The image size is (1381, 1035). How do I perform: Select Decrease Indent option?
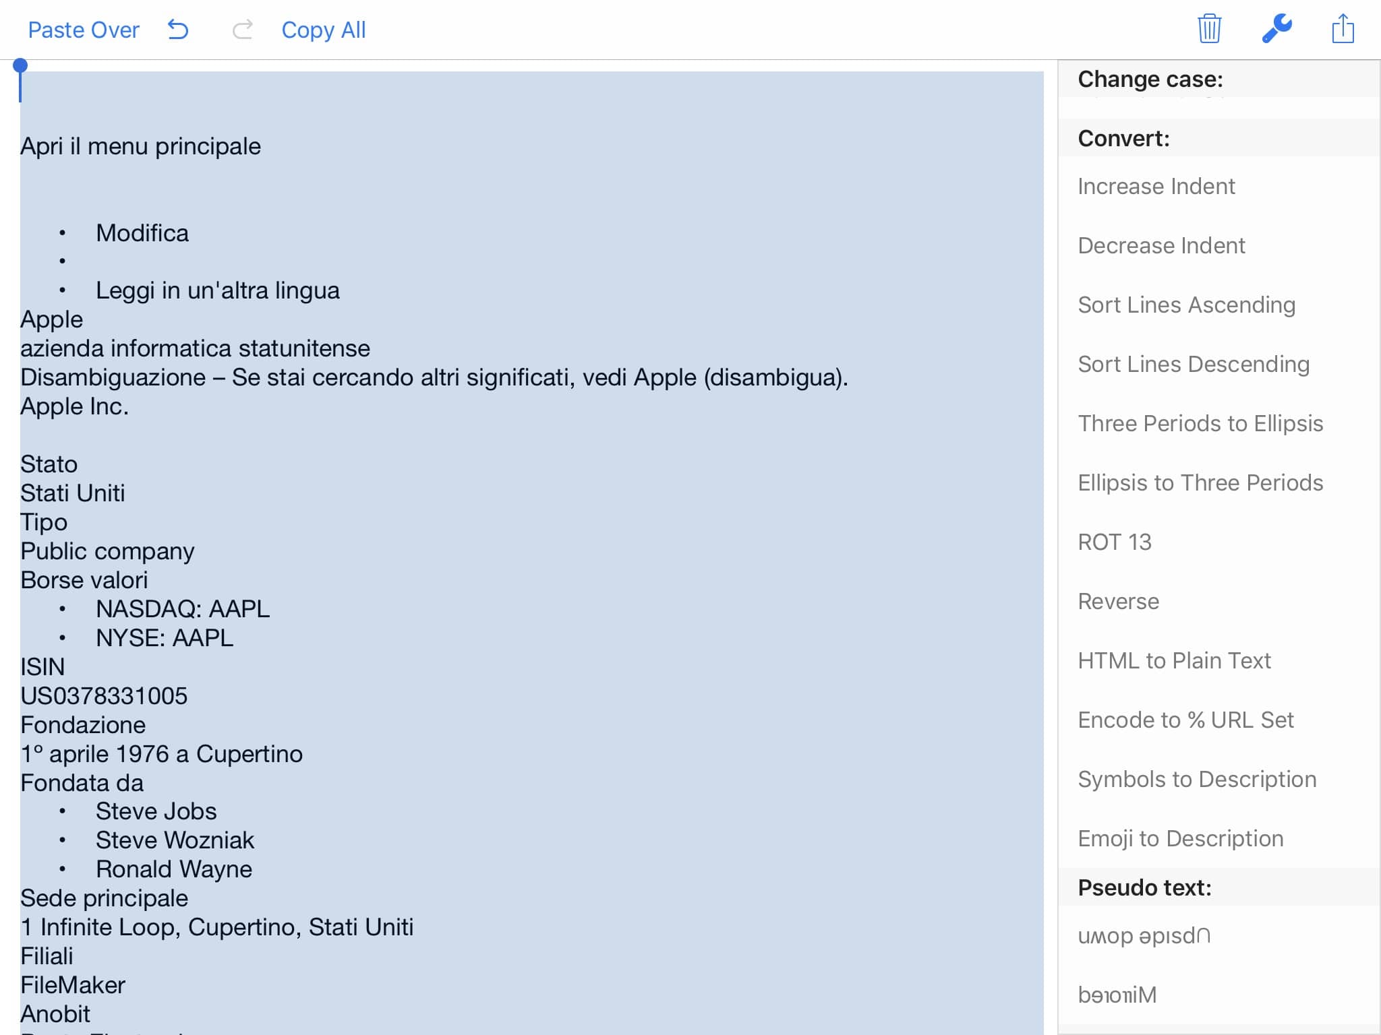(1161, 245)
